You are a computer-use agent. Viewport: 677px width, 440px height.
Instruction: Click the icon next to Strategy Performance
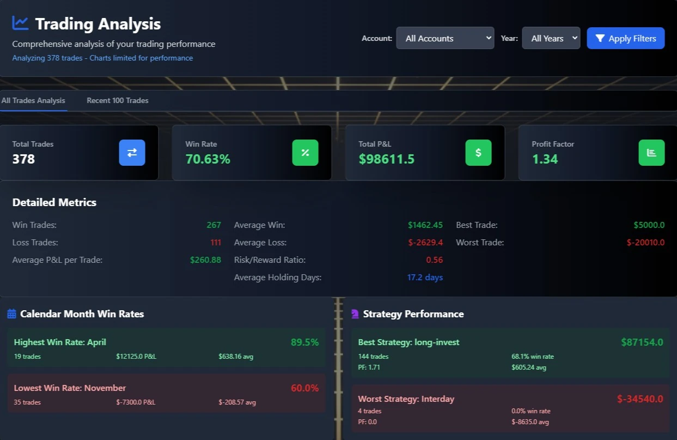pos(355,314)
